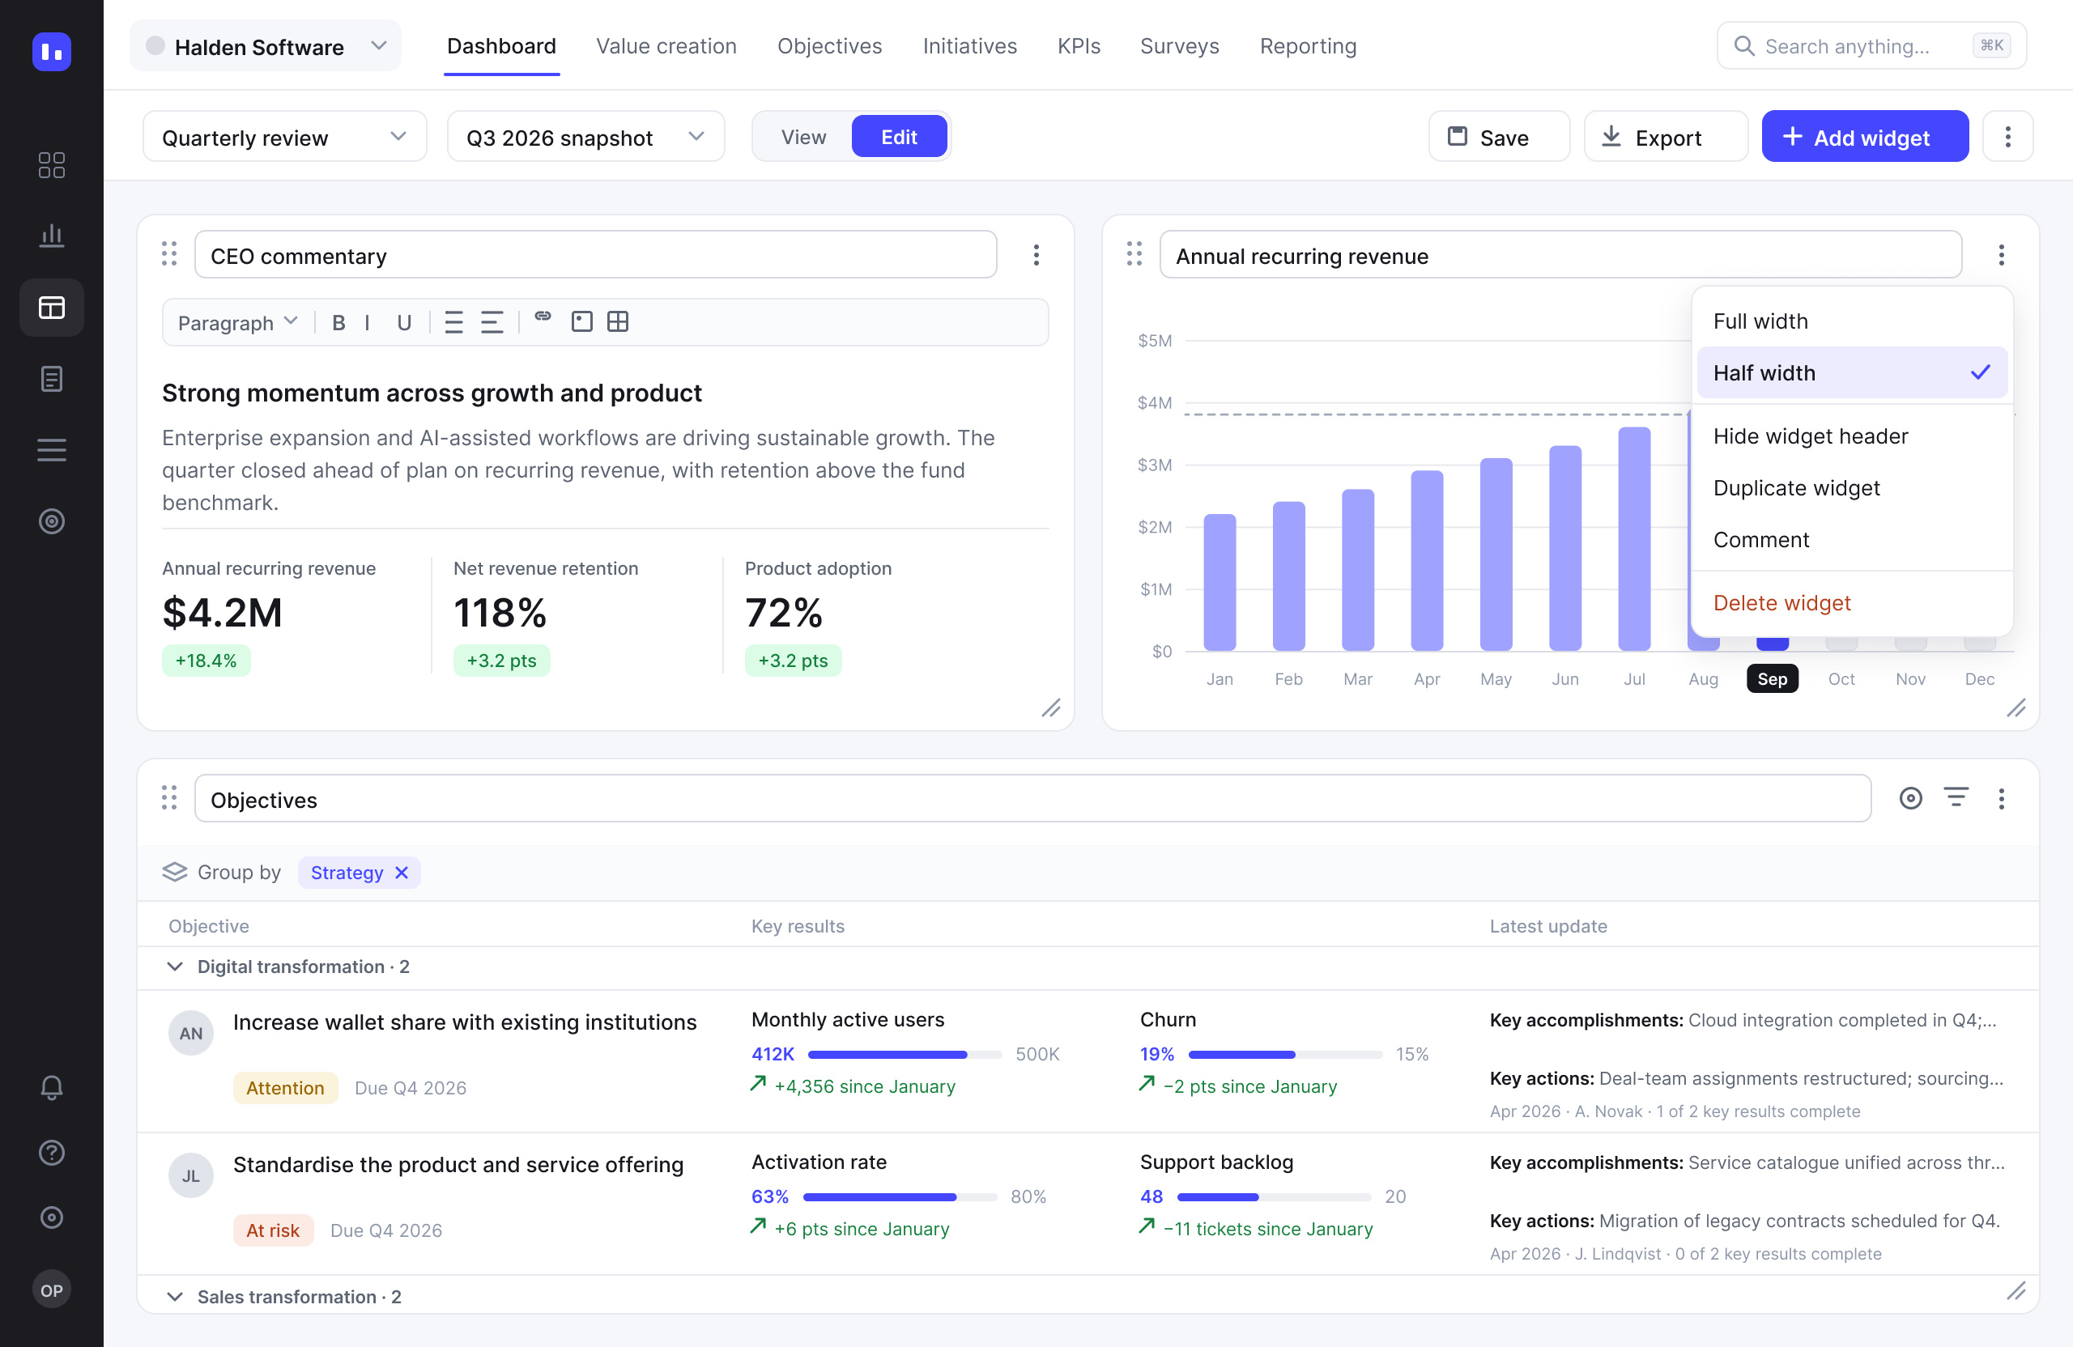Click the drag handle of CEO commentary widget
This screenshot has width=2073, height=1347.
coord(169,254)
